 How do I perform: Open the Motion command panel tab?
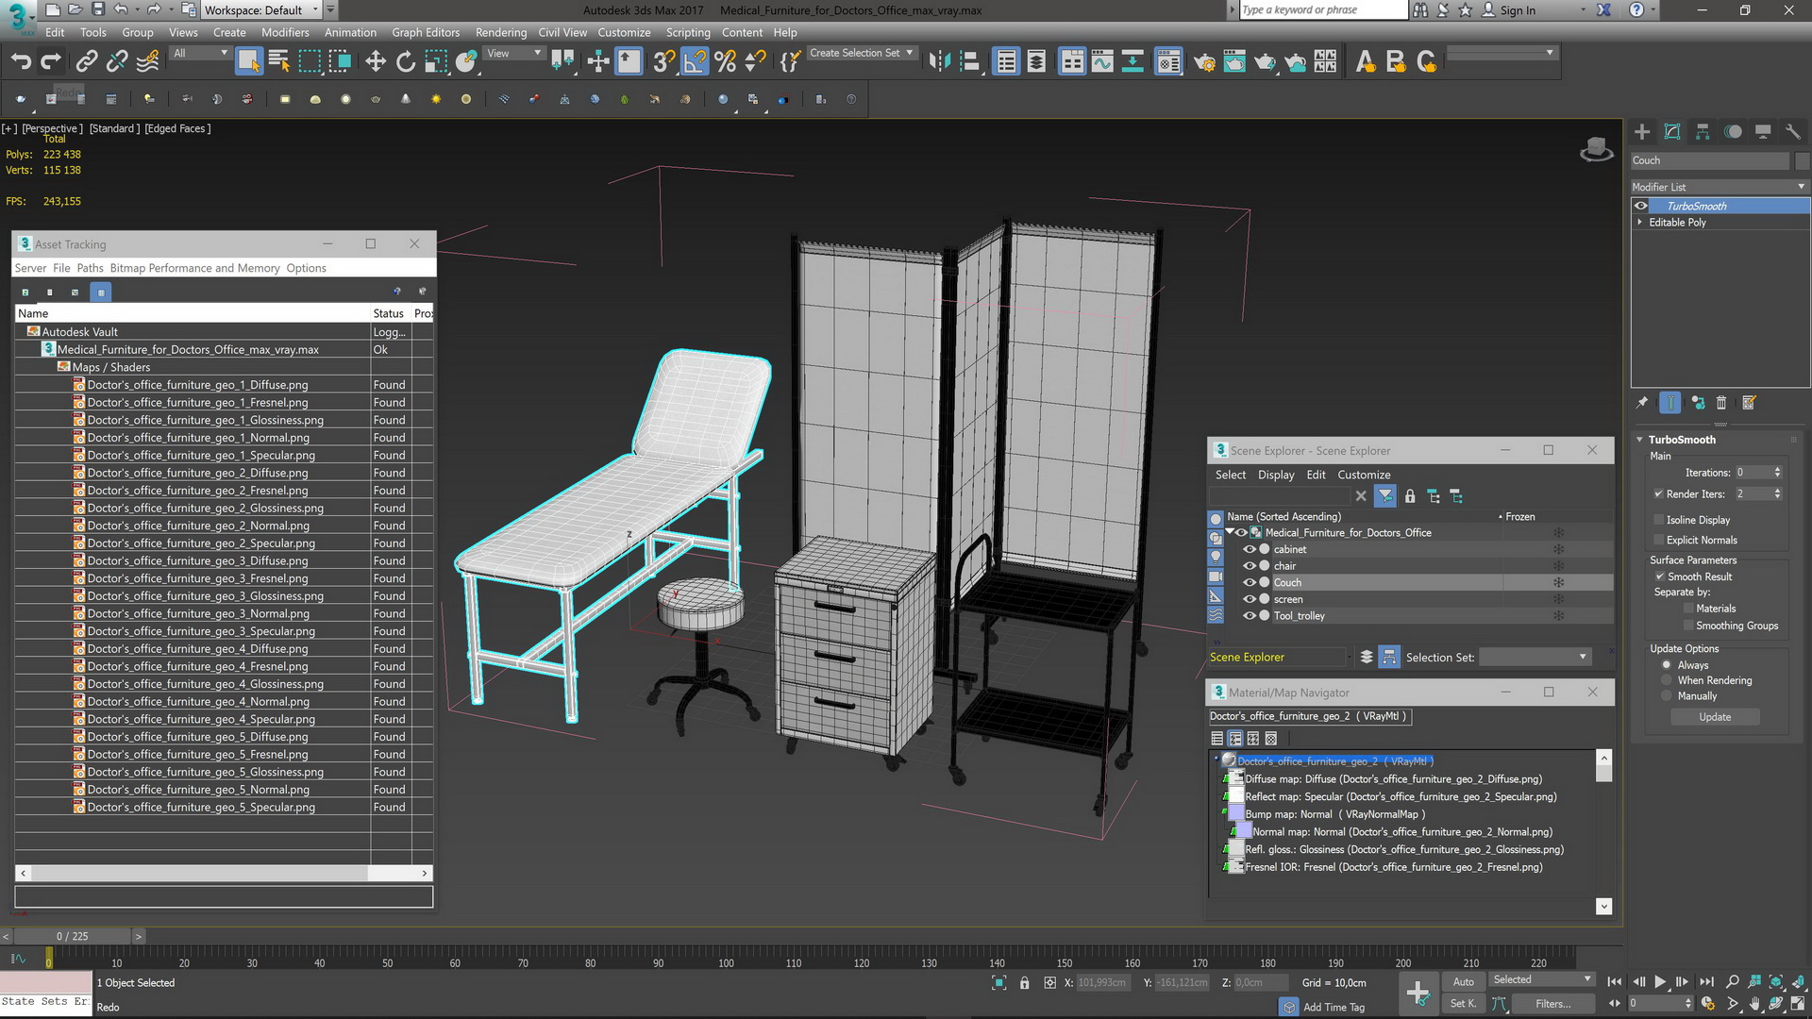pos(1733,132)
